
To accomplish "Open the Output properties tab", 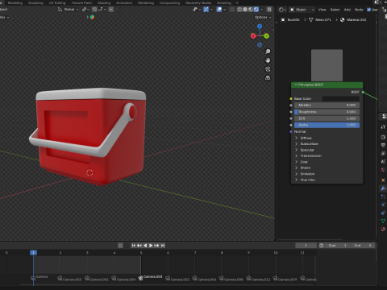I will click(x=383, y=145).
